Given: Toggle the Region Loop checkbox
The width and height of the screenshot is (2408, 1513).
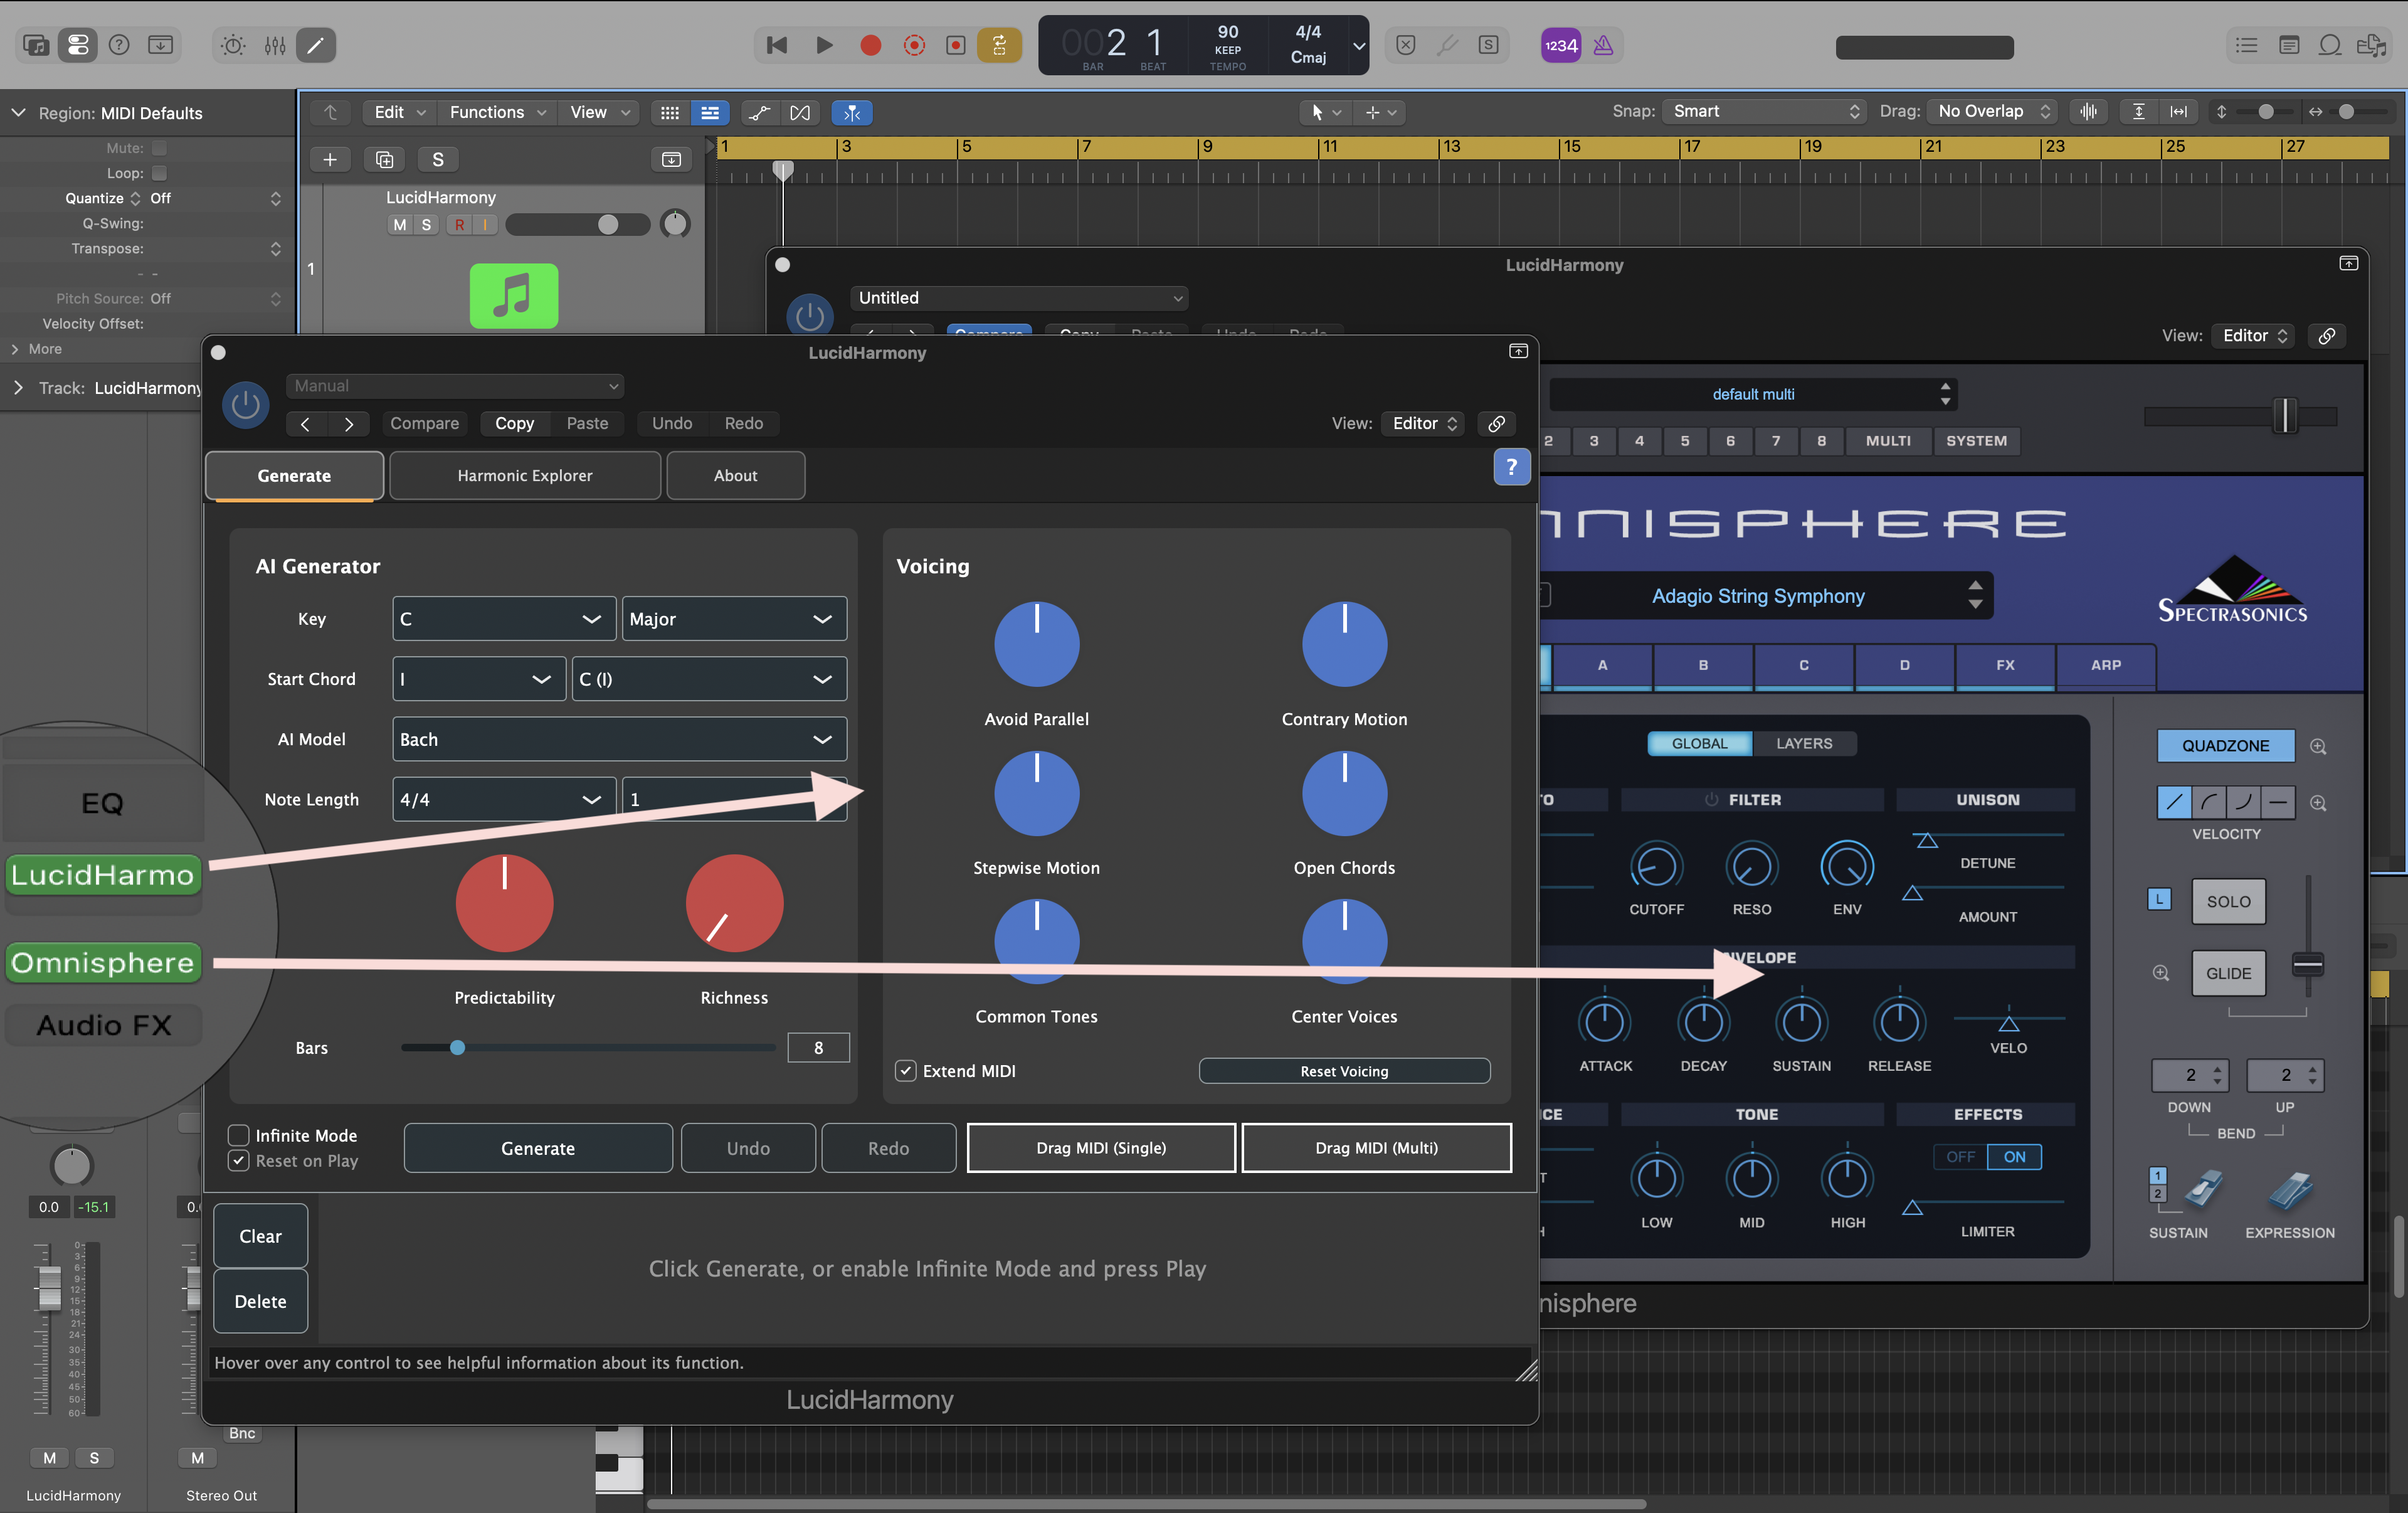Looking at the screenshot, I should click(159, 173).
